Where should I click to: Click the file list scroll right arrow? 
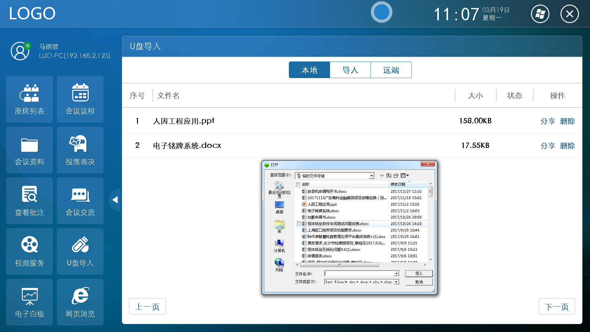pyautogui.click(x=425, y=265)
